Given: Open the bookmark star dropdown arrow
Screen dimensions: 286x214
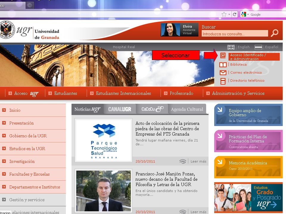Looking at the screenshot, I should (229, 14).
